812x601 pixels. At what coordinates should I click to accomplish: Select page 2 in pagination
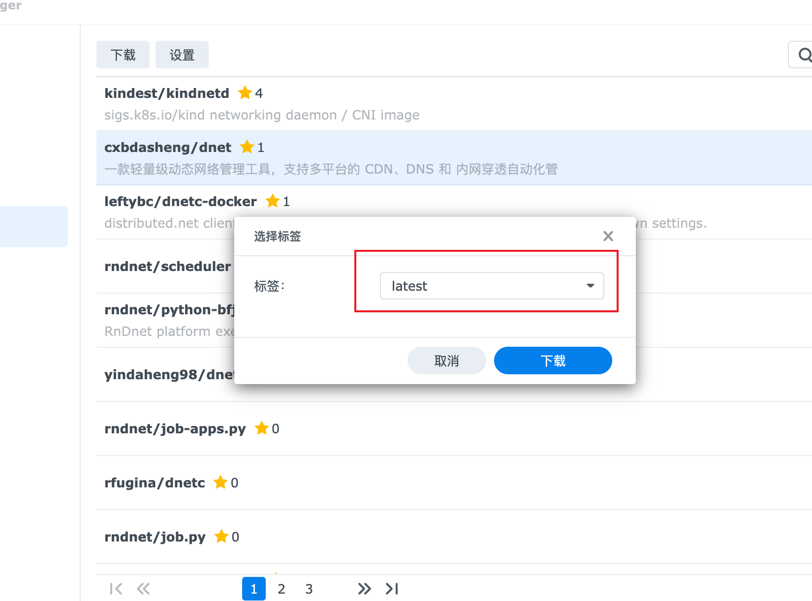pyautogui.click(x=281, y=588)
